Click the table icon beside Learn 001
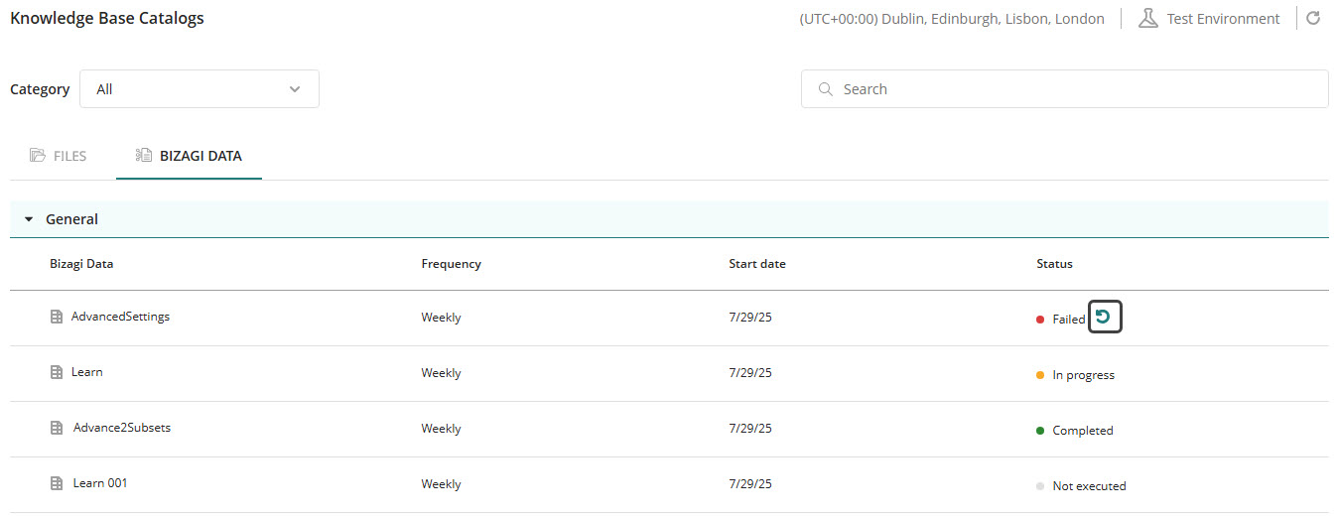The image size is (1337, 518). [x=57, y=484]
